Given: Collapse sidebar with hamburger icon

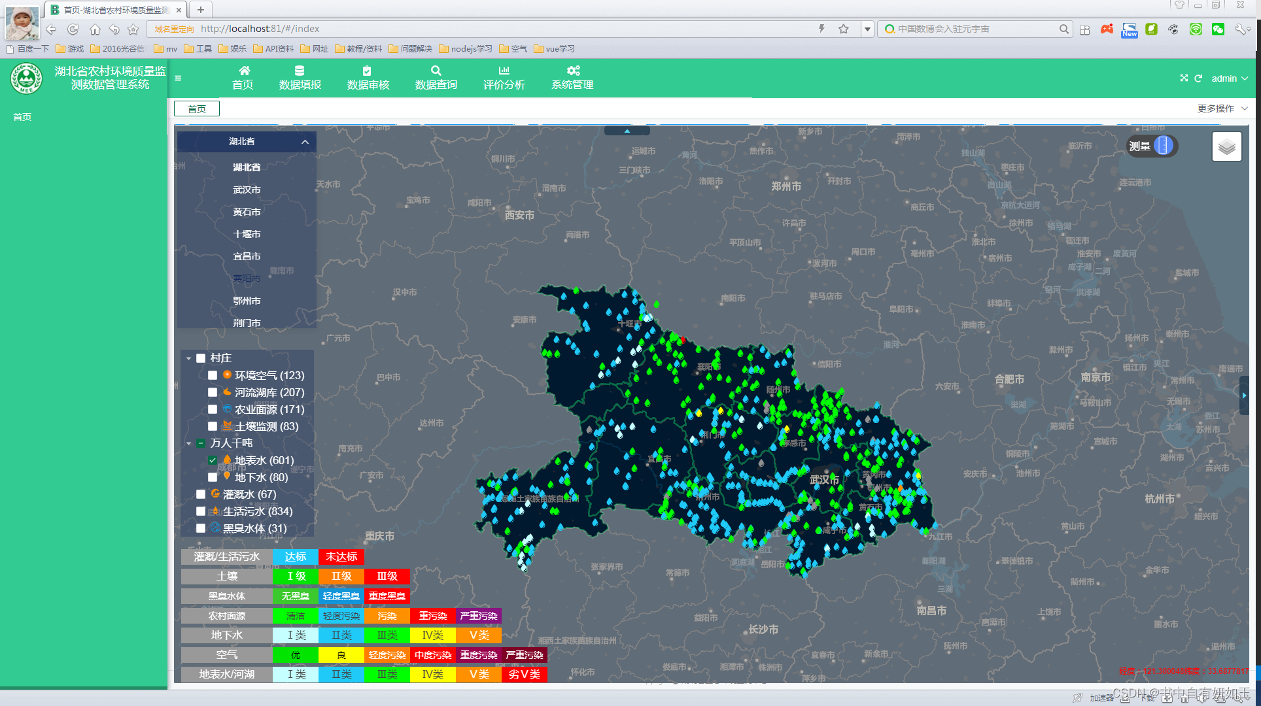Looking at the screenshot, I should point(178,78).
